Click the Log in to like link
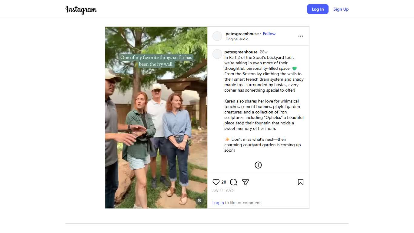Image resolution: width=414 pixels, height=233 pixels. (218, 203)
